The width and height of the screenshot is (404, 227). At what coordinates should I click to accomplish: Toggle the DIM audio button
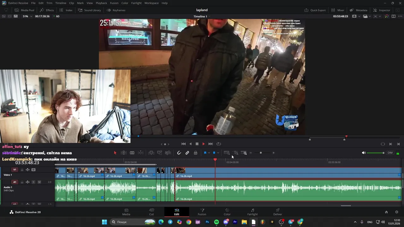(390, 153)
